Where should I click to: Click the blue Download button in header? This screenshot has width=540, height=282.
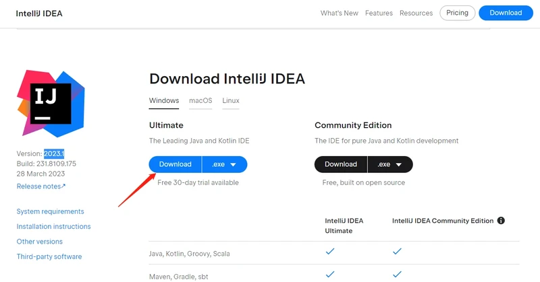click(x=506, y=13)
